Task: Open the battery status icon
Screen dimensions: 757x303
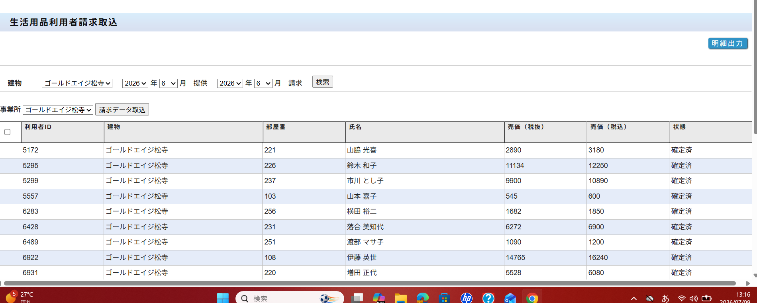Action: click(706, 298)
